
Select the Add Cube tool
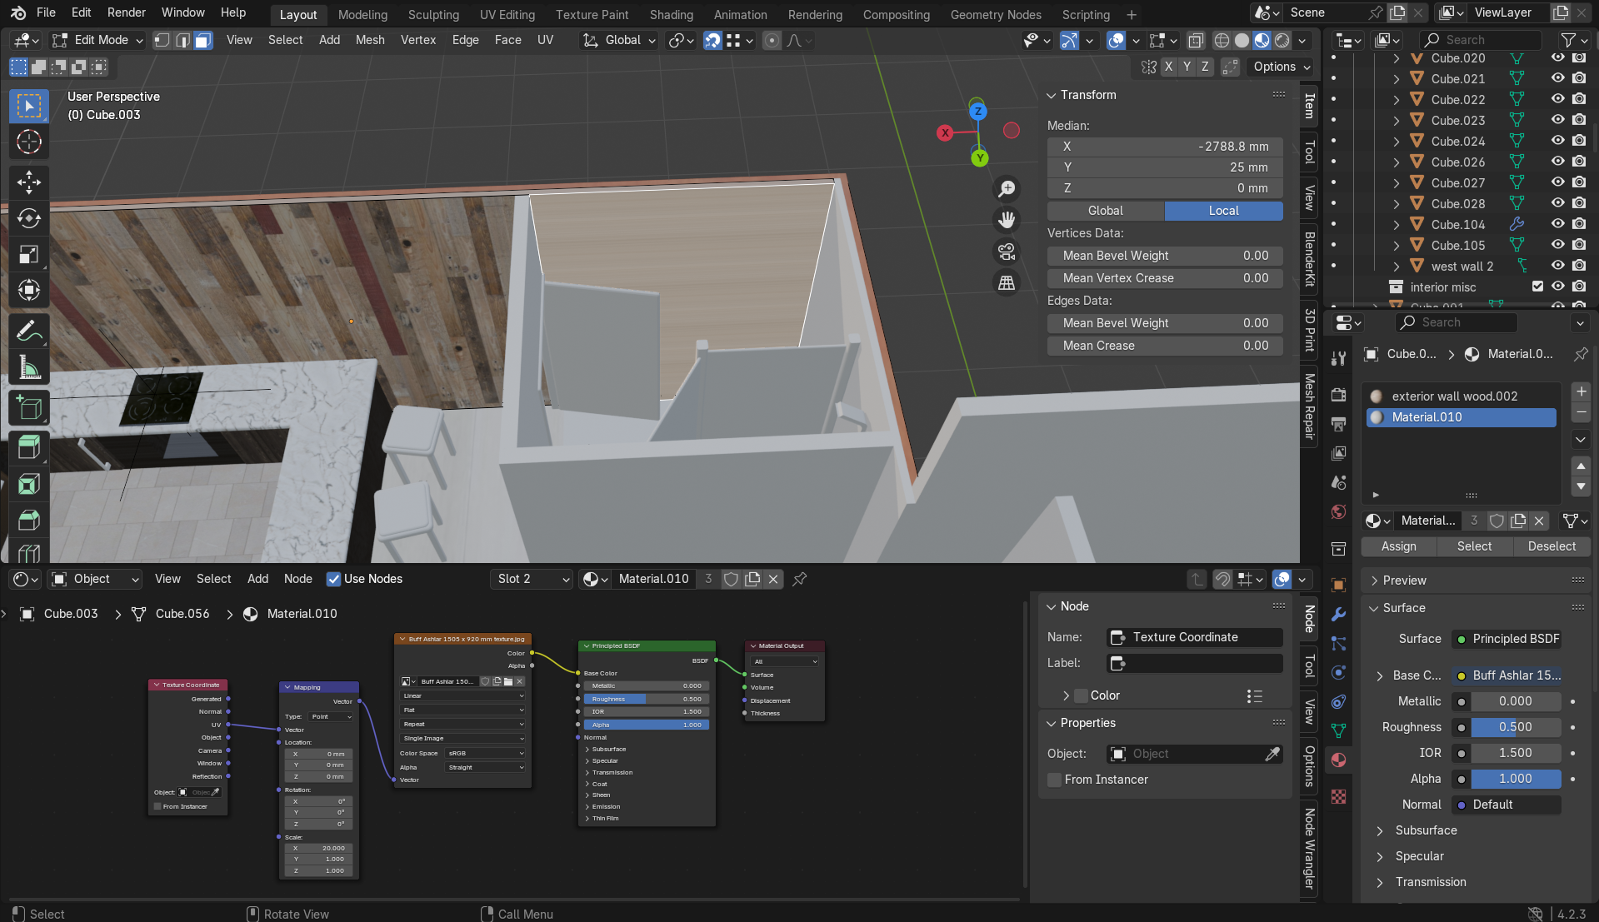(x=29, y=408)
